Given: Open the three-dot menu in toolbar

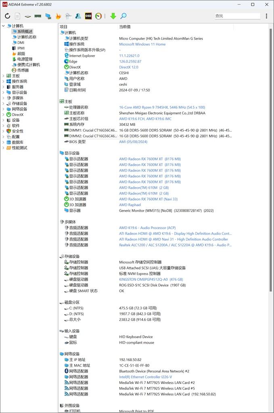Looking at the screenshot, I should pos(266,16).
